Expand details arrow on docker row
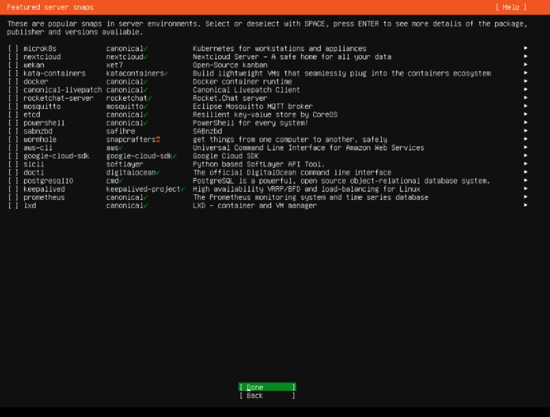The height and width of the screenshot is (417, 550). pyautogui.click(x=525, y=81)
